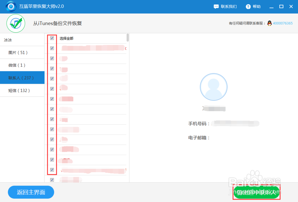The image size is (298, 202).
Task: Uncheck the last visible contact checkbox
Action: point(52,180)
